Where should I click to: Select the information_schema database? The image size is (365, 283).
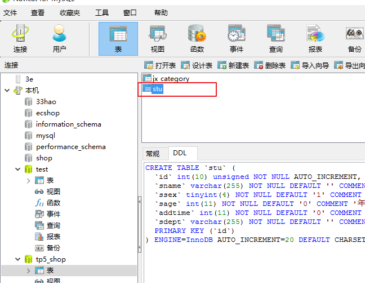tap(69, 124)
